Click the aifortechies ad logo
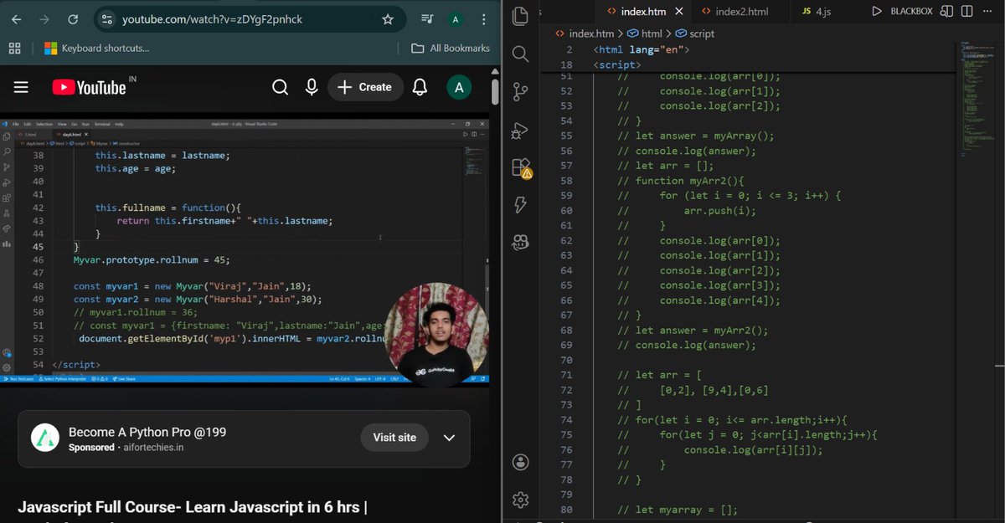 [44, 438]
